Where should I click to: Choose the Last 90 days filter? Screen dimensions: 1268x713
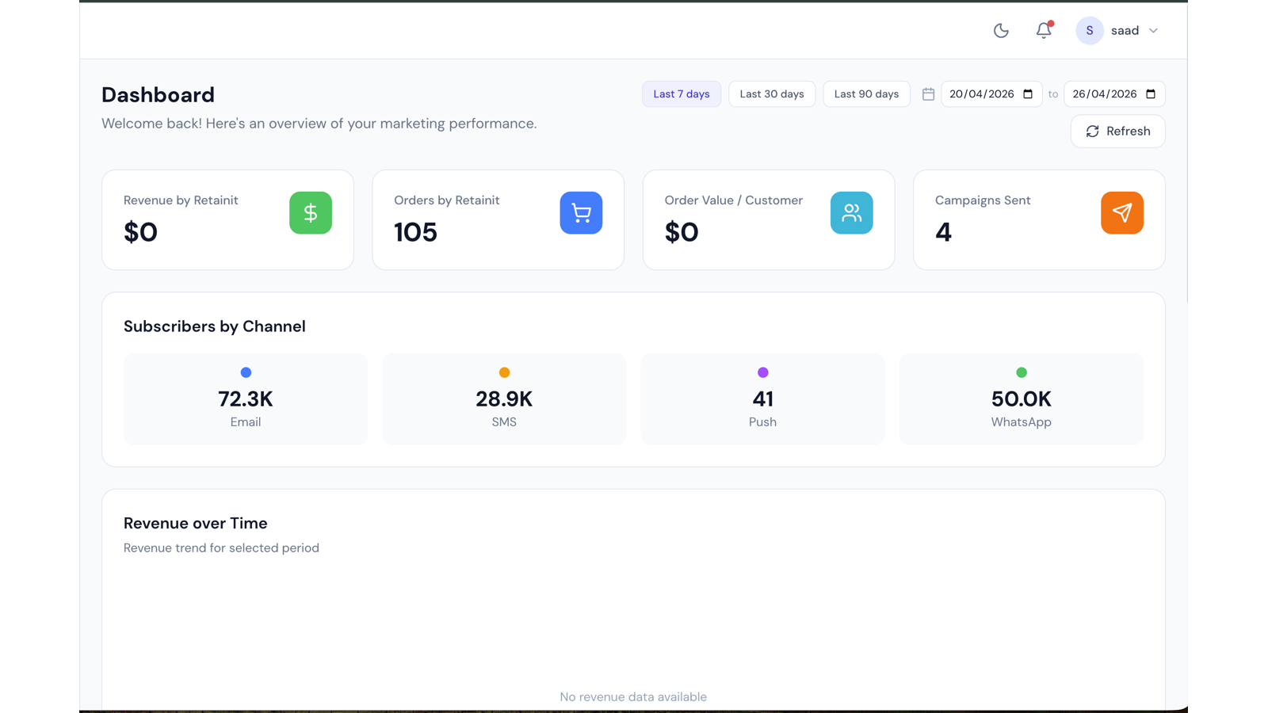tap(866, 93)
